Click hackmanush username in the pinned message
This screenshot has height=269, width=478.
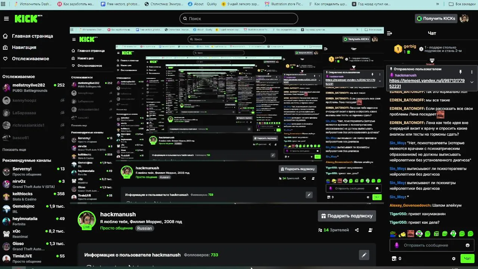[x=406, y=75]
